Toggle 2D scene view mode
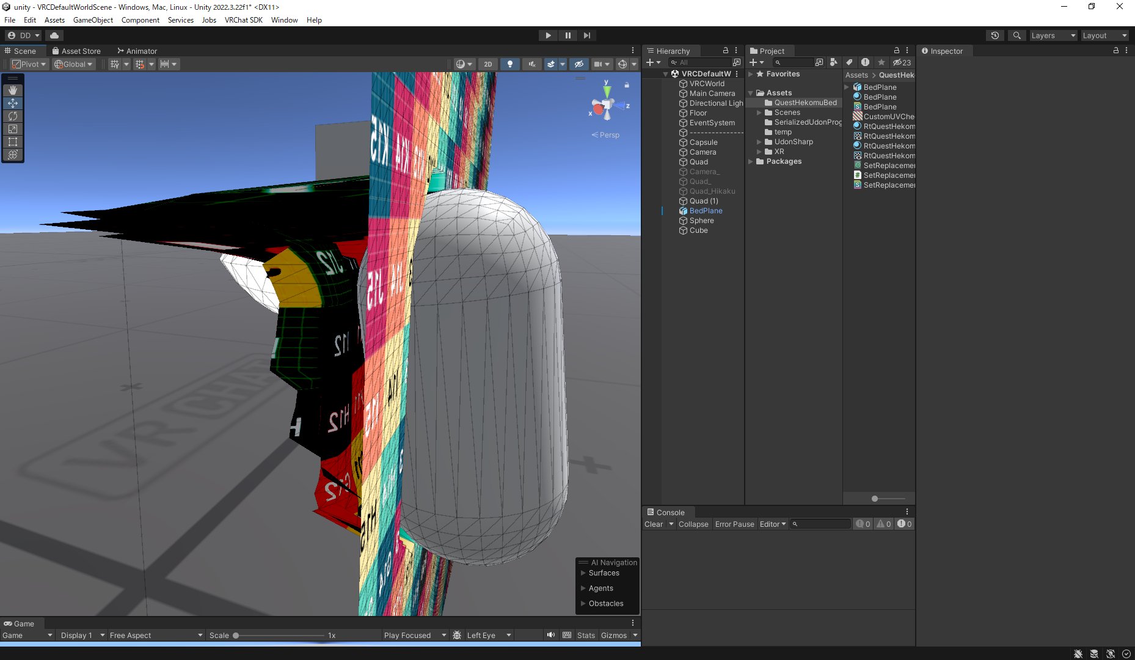 487,64
